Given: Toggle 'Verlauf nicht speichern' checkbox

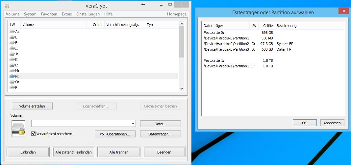Looking at the screenshot, I should click(34, 134).
